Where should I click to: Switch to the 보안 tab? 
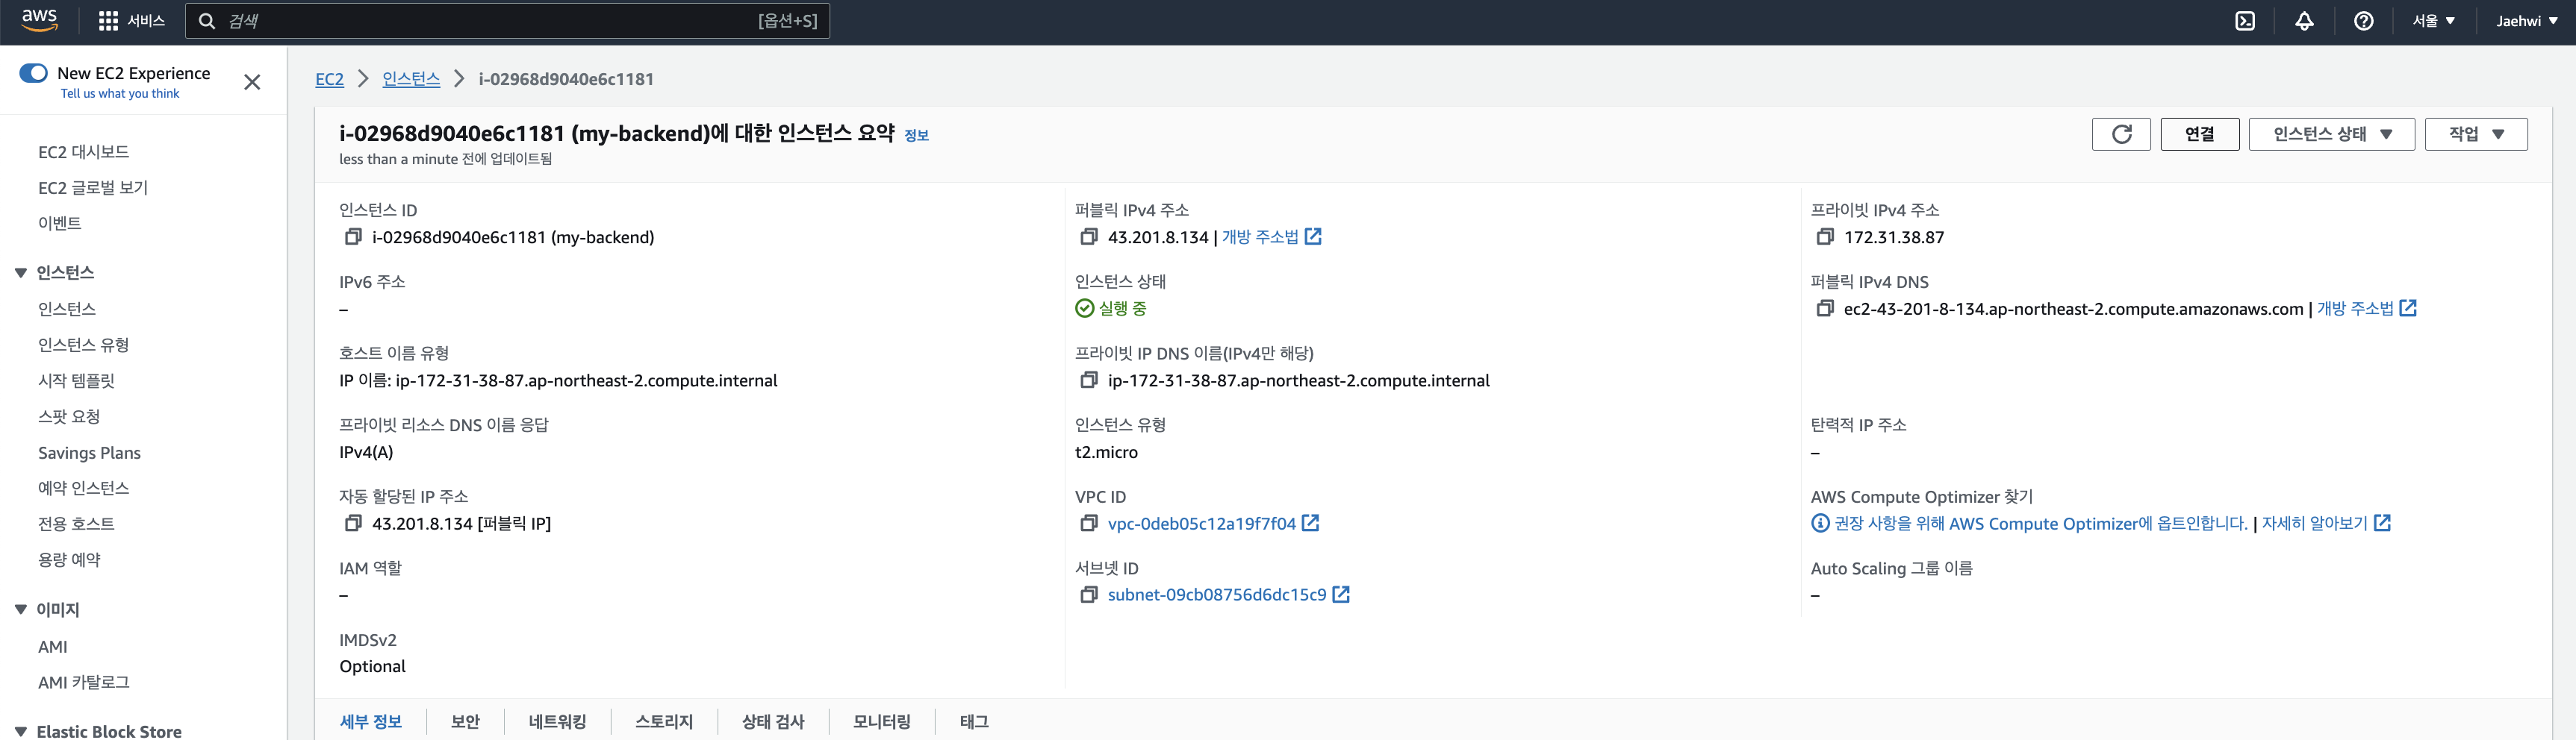click(465, 721)
